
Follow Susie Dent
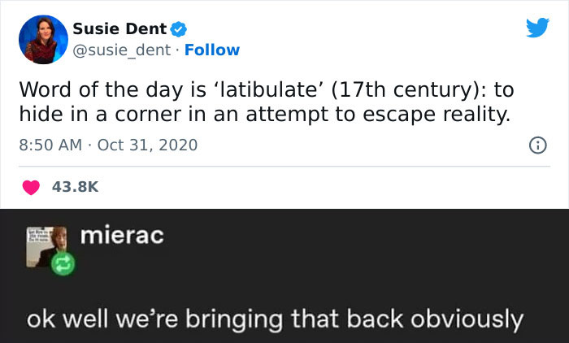[212, 50]
